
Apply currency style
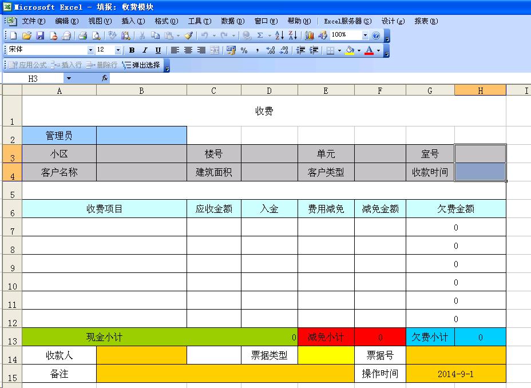click(231, 50)
